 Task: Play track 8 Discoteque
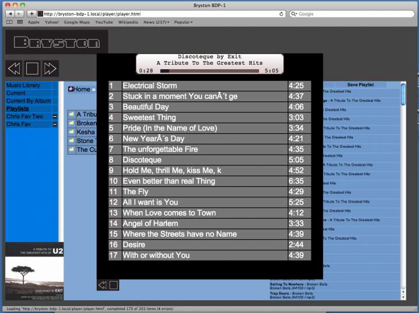coord(210,160)
